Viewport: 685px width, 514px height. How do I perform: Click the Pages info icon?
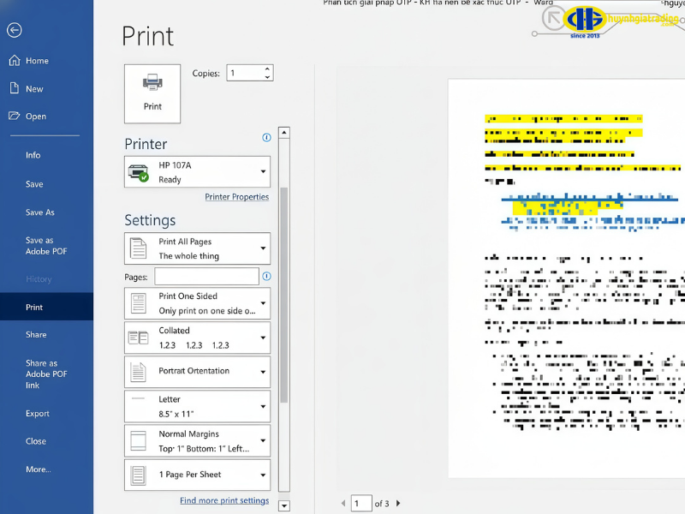tap(266, 277)
